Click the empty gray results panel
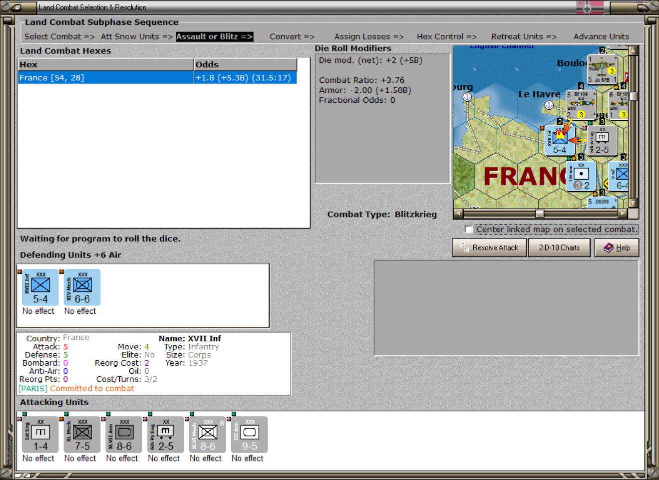 point(506,308)
